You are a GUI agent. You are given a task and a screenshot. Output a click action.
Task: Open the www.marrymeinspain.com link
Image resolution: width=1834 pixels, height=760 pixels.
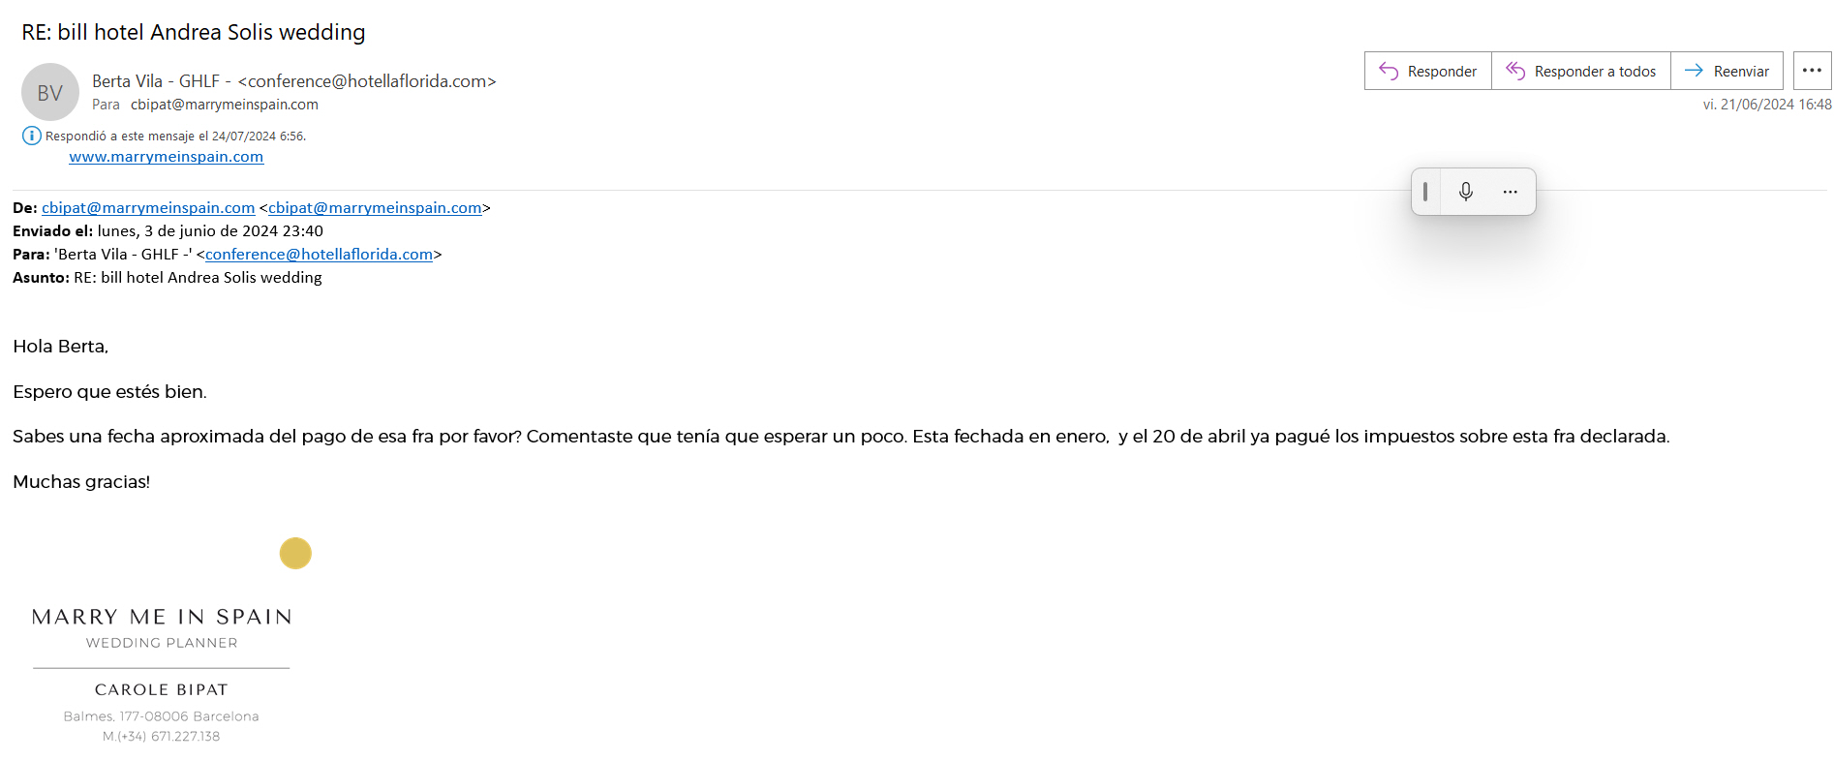point(166,157)
